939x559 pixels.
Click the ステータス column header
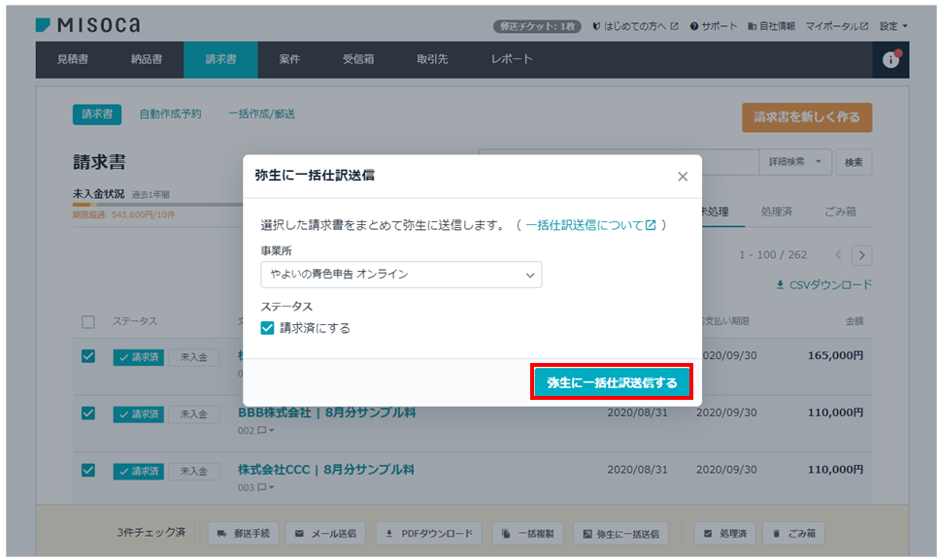(x=135, y=321)
